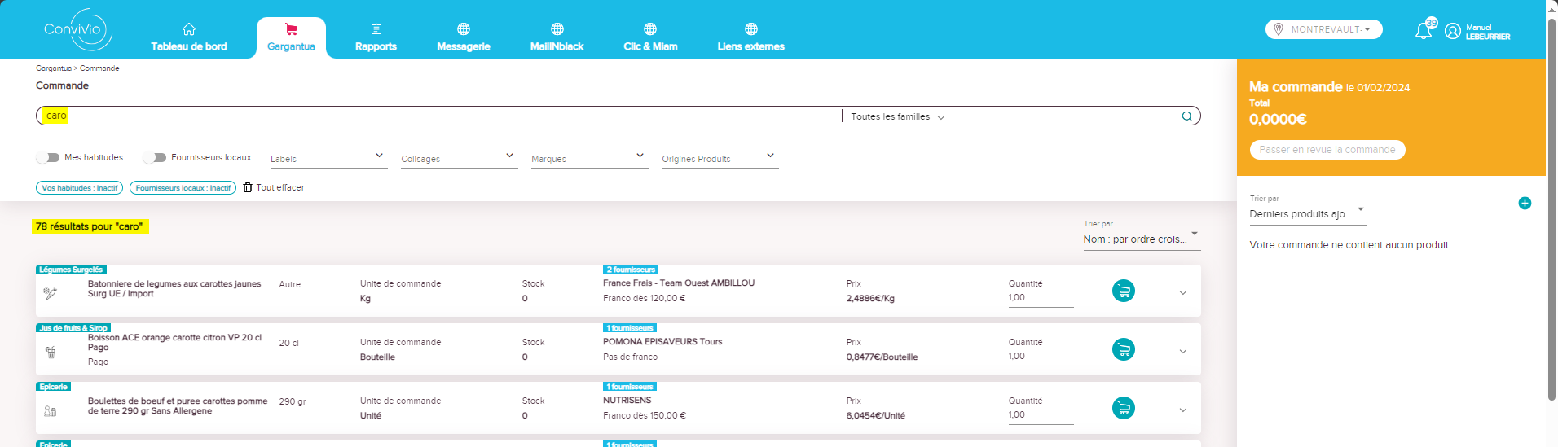Open the Rapports tab
Screen dimensions: 1558x447
[x=376, y=37]
